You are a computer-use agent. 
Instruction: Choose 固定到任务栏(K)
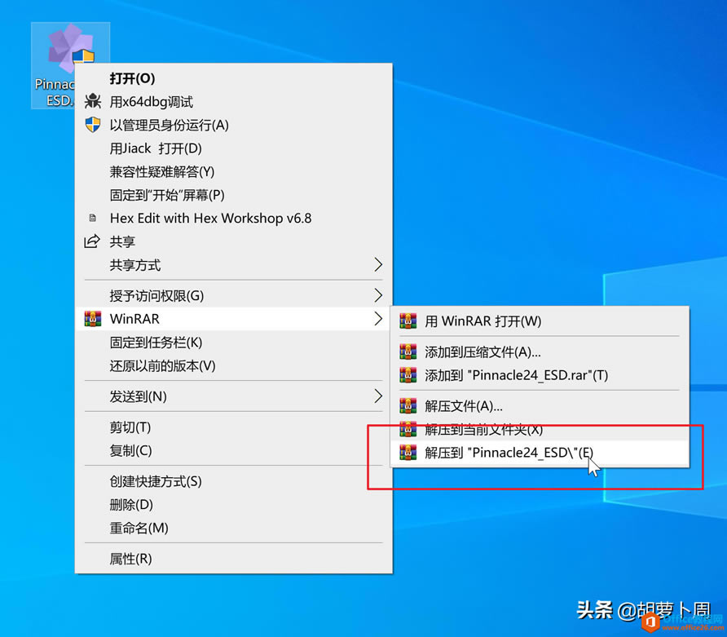point(234,343)
